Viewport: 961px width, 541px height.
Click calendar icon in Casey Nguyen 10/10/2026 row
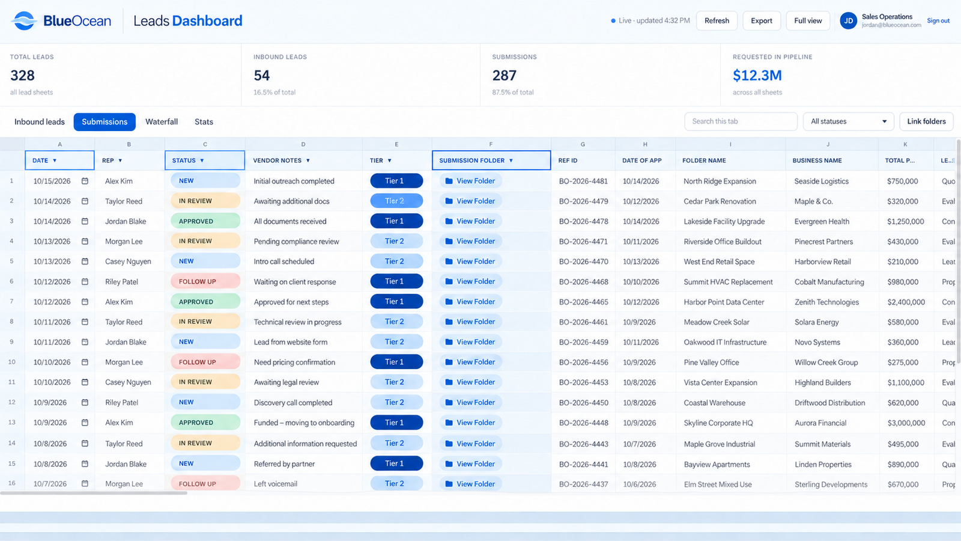[x=85, y=382]
